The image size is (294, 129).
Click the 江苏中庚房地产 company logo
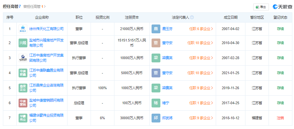pos(23,58)
